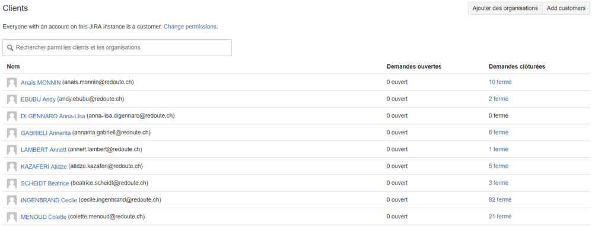Focus the client and organisation search field
Viewport: 592px width, 226px height.
click(117, 48)
